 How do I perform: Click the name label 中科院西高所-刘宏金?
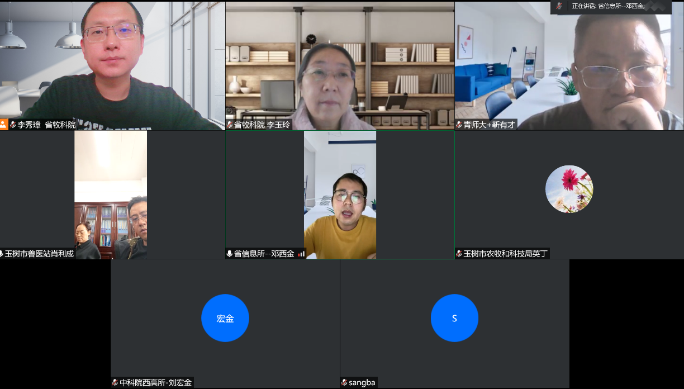(x=155, y=383)
